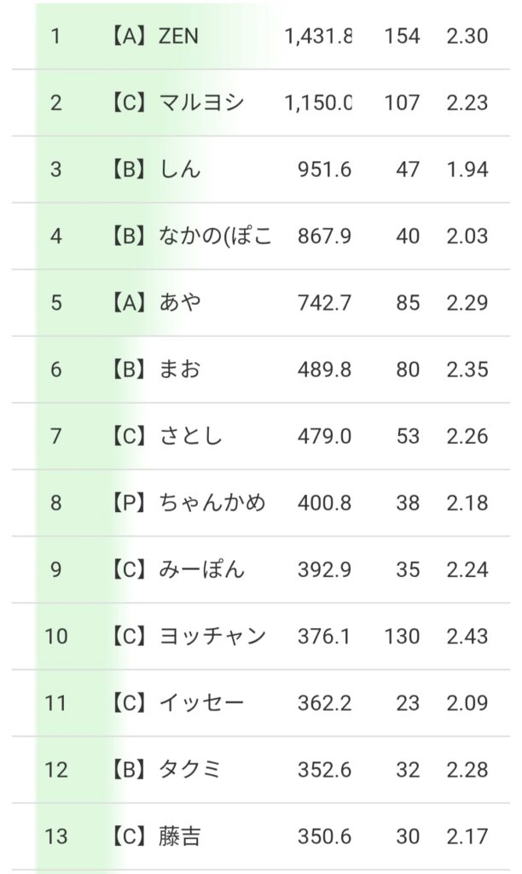This screenshot has height=874, width=522.
Task: Click the 130 games count for ヨッチャン
Action: coord(403,636)
